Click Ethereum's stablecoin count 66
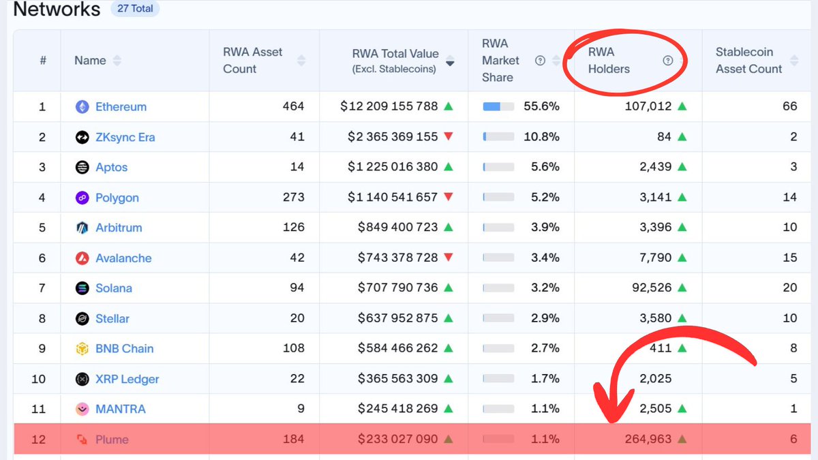This screenshot has width=818, height=460. coord(790,107)
